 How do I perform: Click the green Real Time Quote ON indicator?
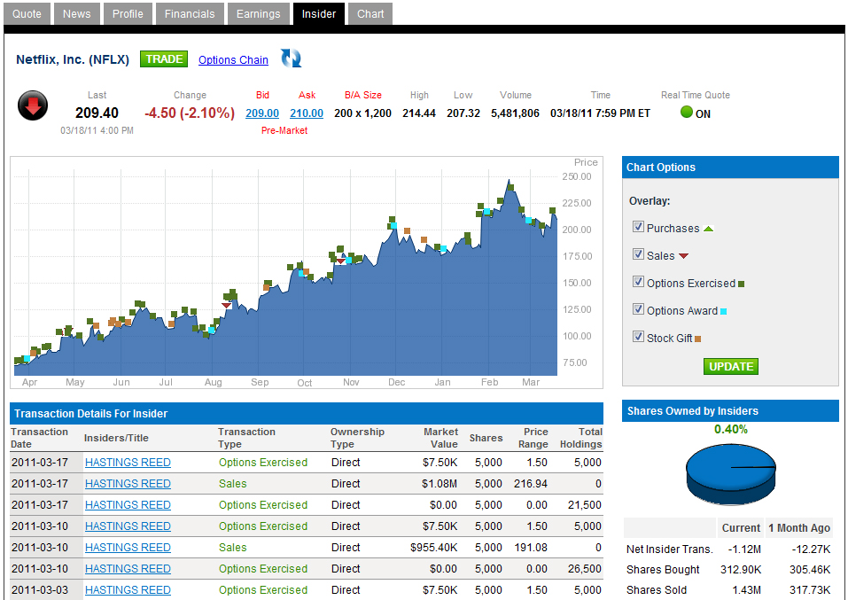coord(687,113)
